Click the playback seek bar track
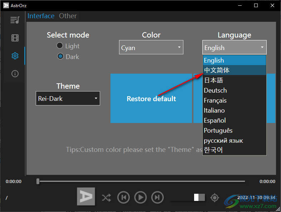Image resolution: width=281 pixels, height=212 pixels. 142,181
